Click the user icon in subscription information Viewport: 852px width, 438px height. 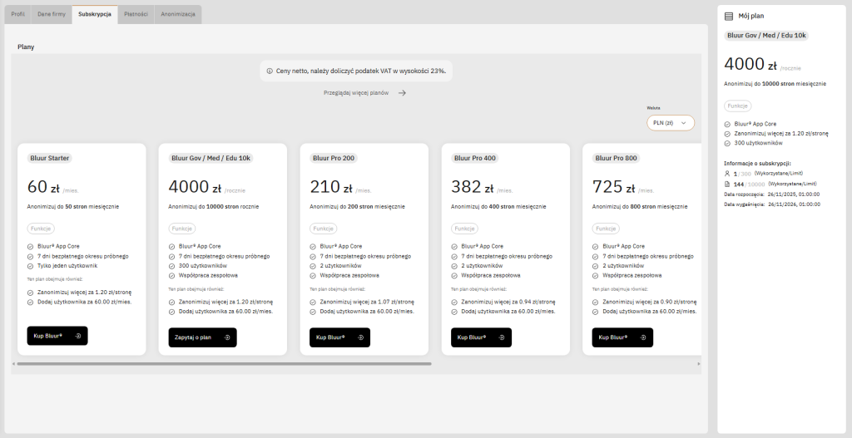(728, 173)
